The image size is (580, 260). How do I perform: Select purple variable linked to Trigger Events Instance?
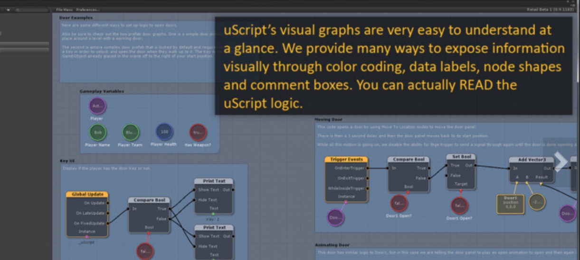pos(336,217)
